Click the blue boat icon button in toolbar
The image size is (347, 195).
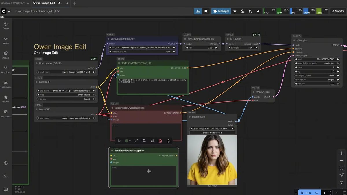point(198,11)
